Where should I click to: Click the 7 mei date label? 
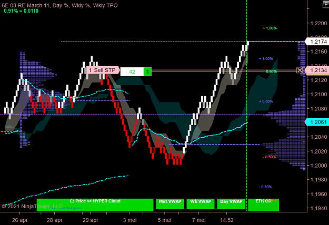point(198,220)
